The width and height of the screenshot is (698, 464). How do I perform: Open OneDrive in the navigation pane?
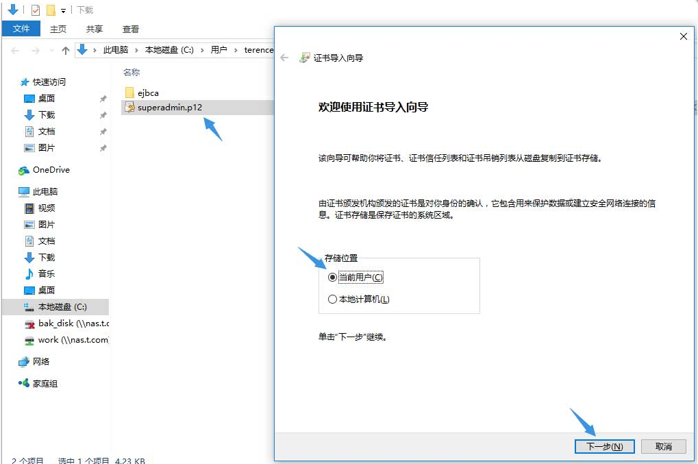pyautogui.click(x=44, y=170)
